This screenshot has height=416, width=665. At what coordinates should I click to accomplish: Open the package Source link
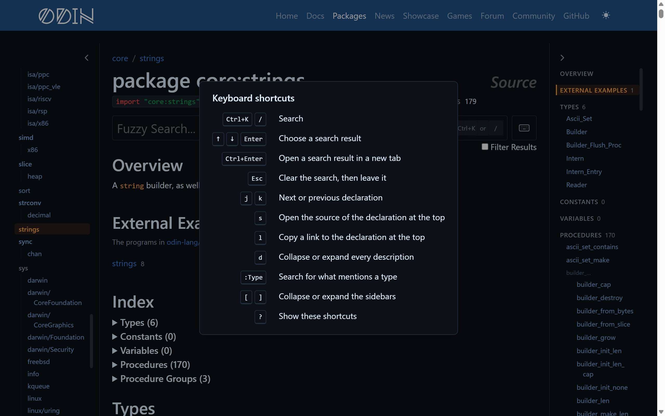point(513,82)
